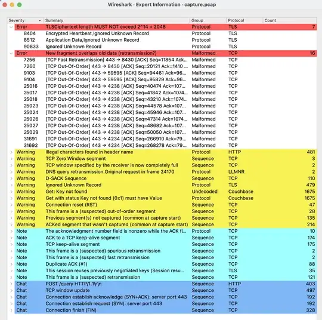This screenshot has width=322, height=320.
Task: Expand the Connection reset (RST) warning
Action: coord(11,205)
